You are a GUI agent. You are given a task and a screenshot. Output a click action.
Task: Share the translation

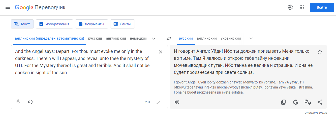pos(320,102)
